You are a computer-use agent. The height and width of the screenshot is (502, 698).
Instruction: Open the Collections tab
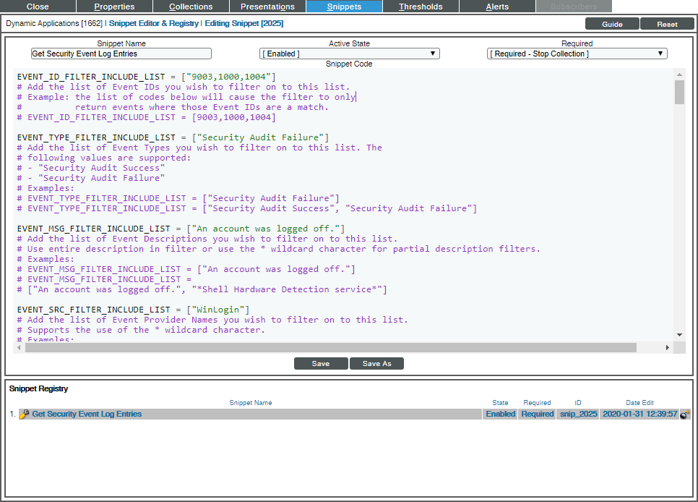[191, 7]
